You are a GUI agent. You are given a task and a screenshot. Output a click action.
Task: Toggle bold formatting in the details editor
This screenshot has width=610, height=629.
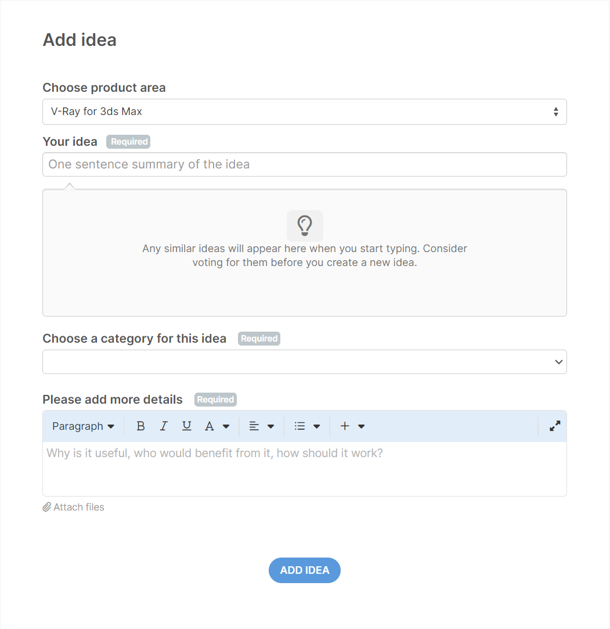point(140,426)
